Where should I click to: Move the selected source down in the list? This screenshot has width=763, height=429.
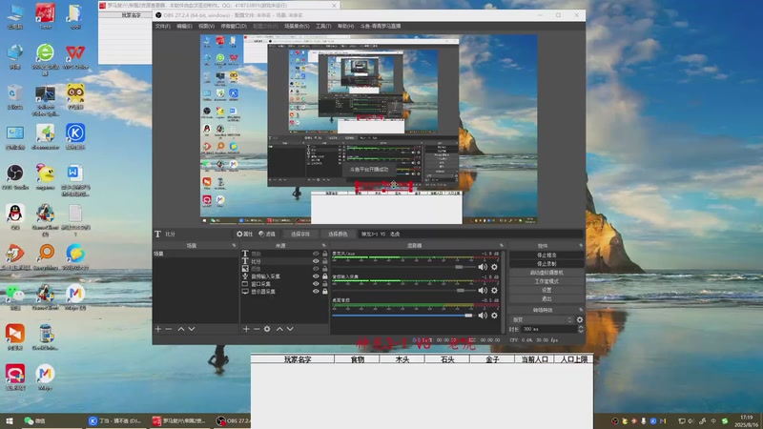click(290, 329)
